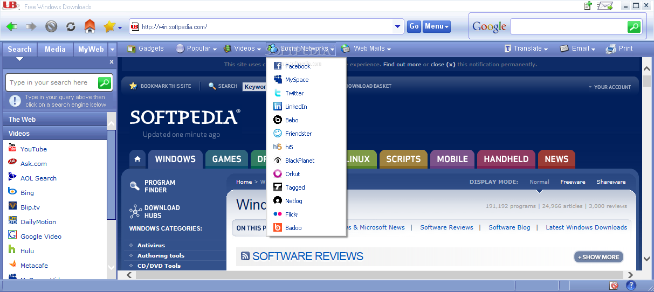
Task: Select Friendster from the menu
Action: pyautogui.click(x=306, y=134)
